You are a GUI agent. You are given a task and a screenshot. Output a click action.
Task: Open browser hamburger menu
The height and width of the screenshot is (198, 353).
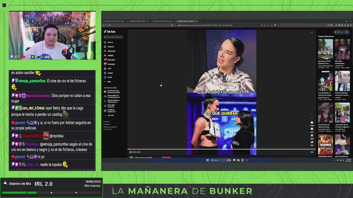351,25
